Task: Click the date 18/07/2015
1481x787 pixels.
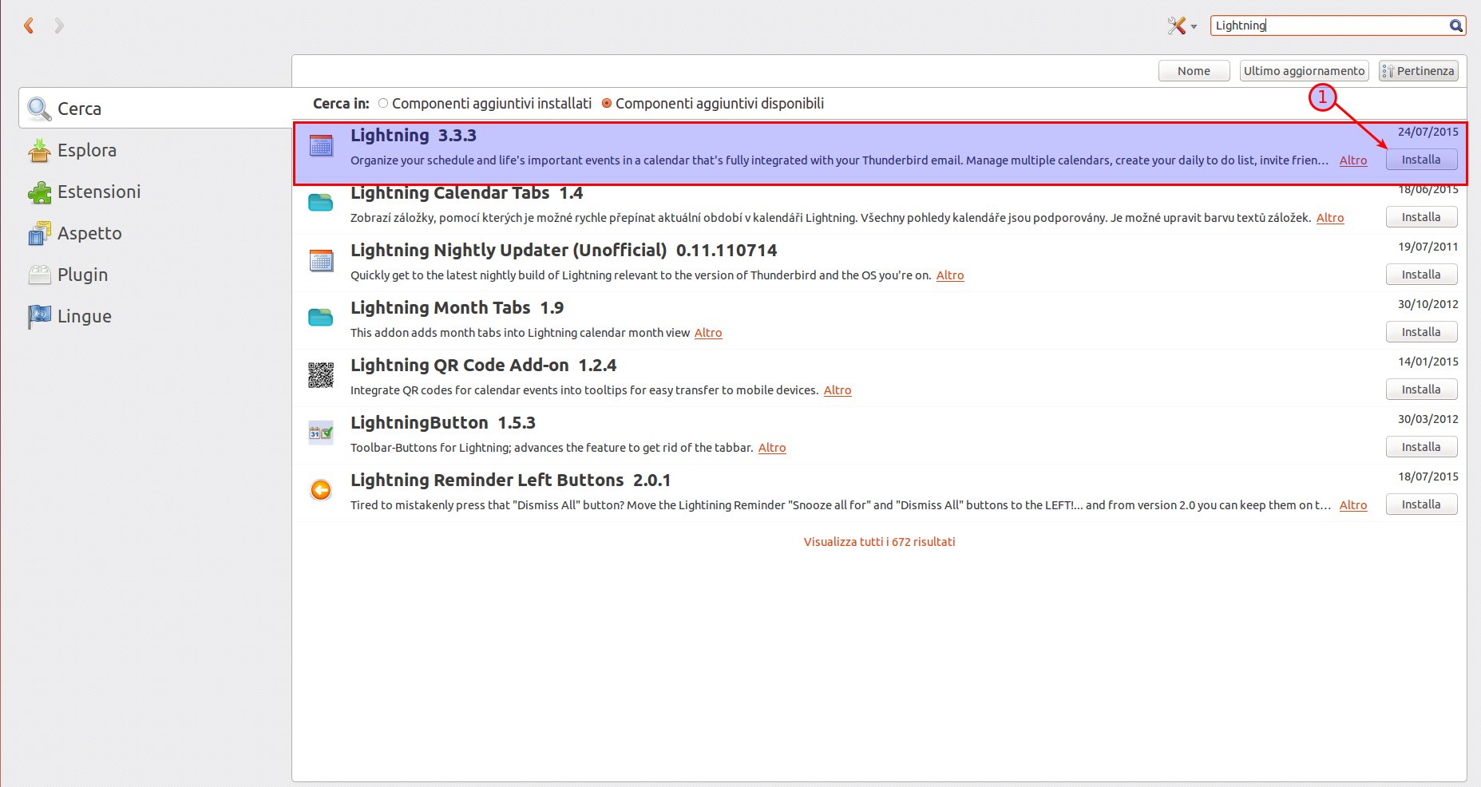Action: pos(1428,477)
